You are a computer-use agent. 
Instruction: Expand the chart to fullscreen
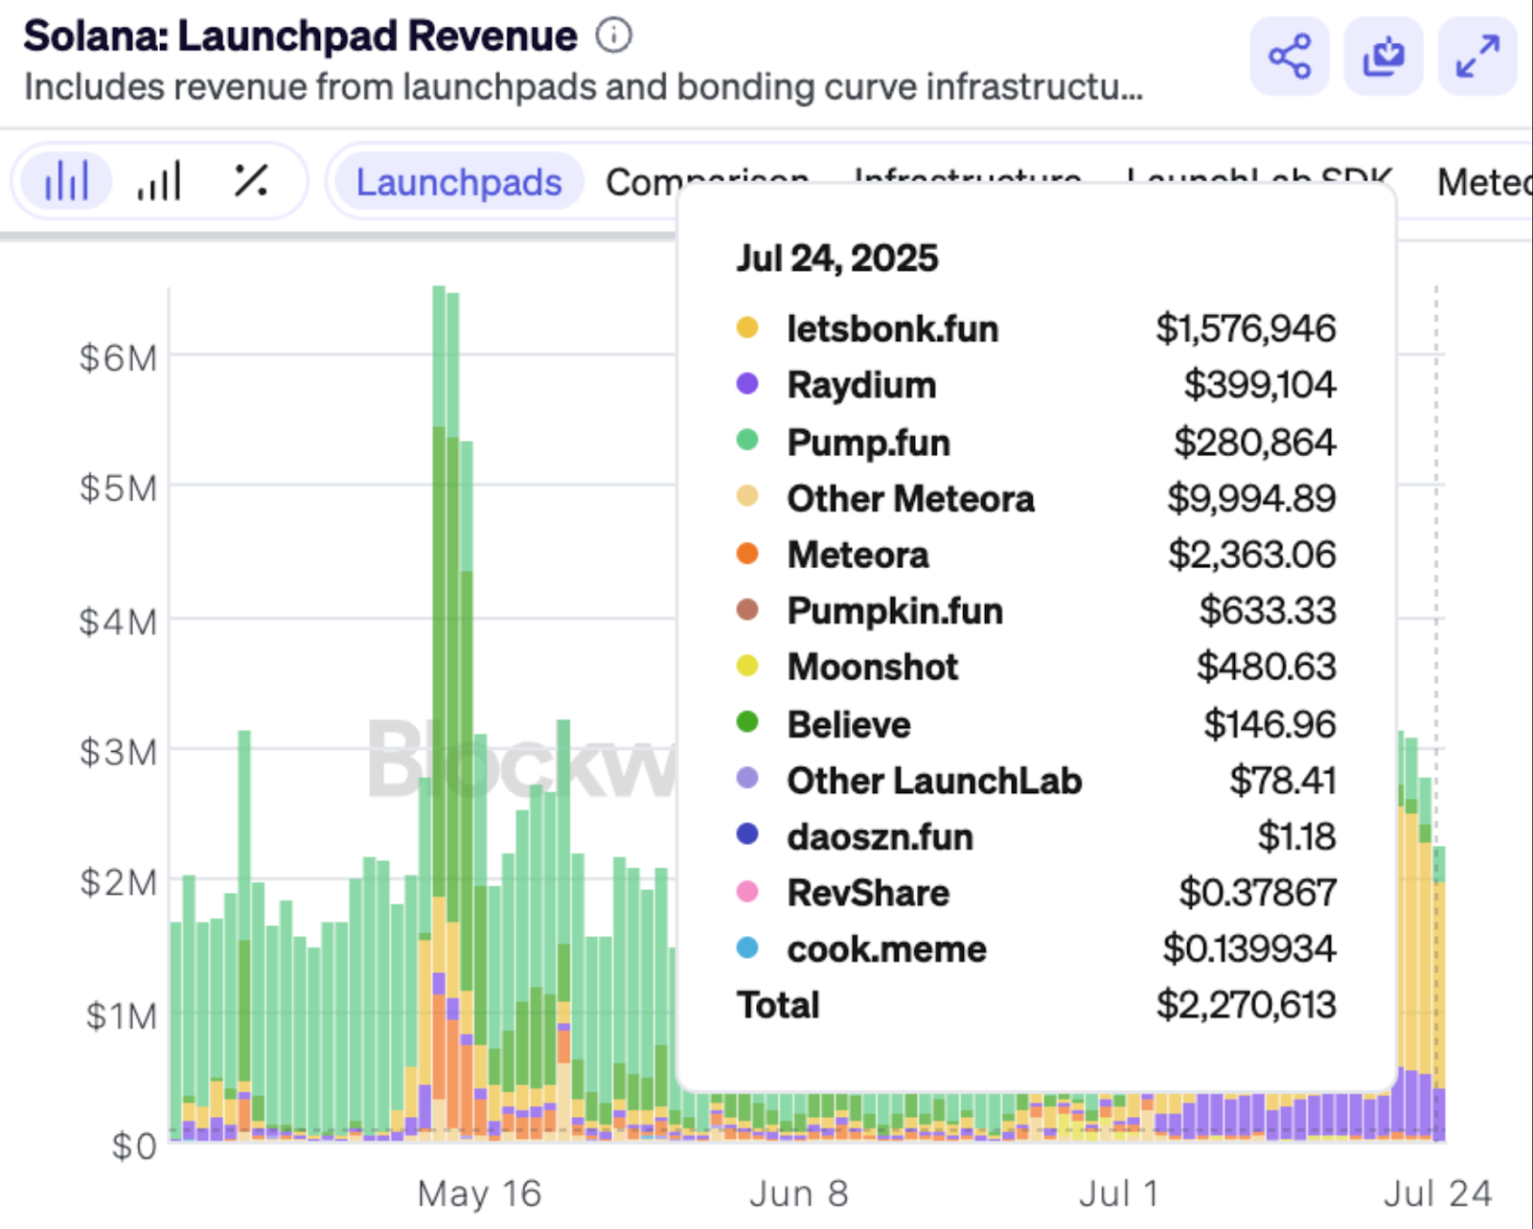point(1477,56)
